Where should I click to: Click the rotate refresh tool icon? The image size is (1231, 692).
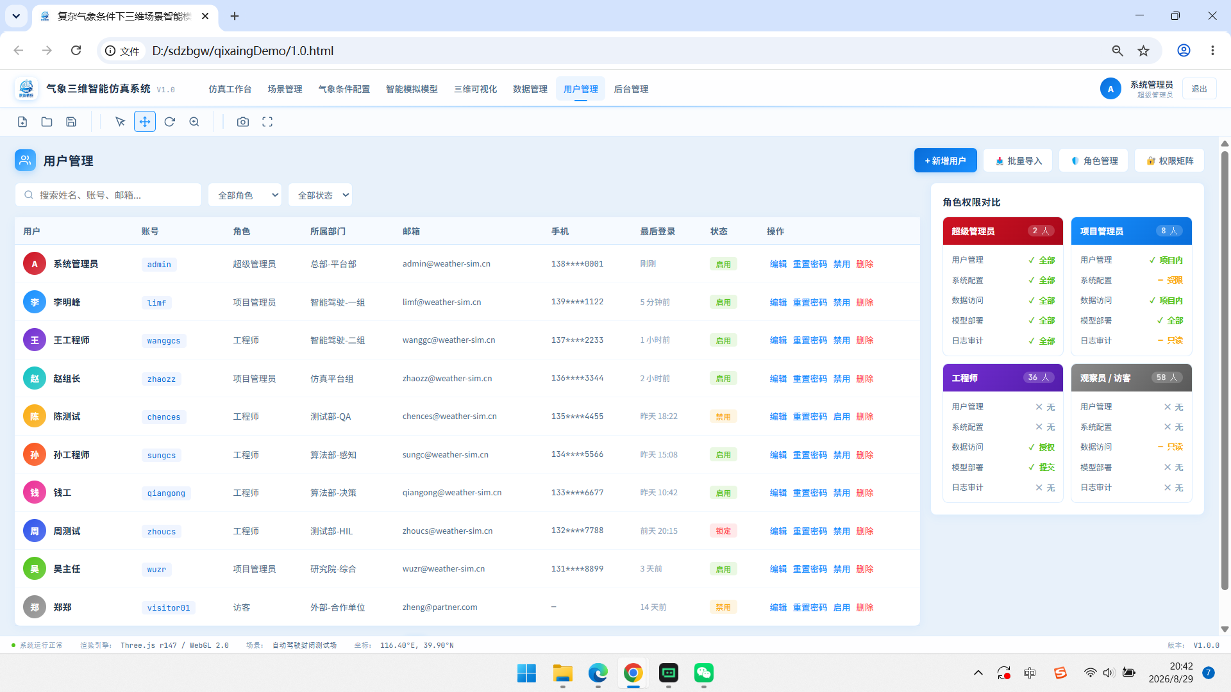coord(169,122)
